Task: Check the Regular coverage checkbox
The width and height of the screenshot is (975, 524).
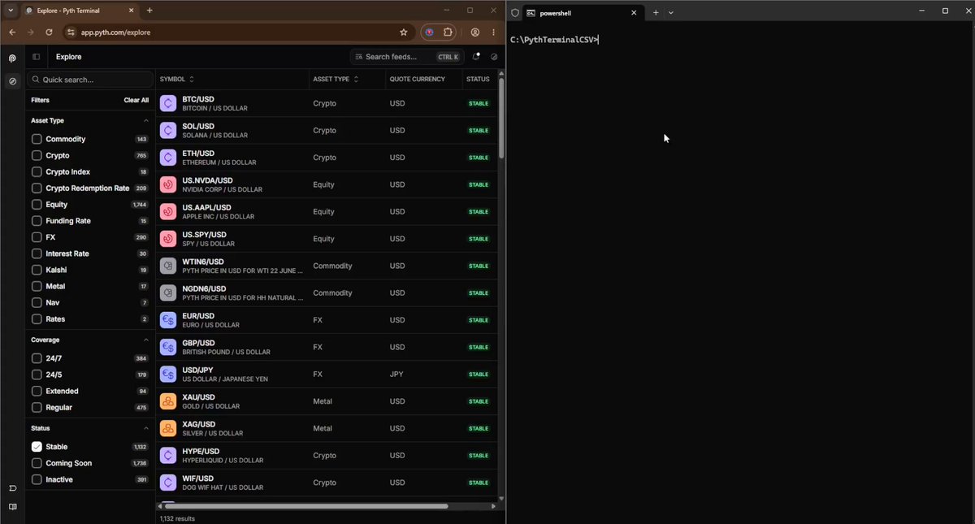Action: coord(37,407)
